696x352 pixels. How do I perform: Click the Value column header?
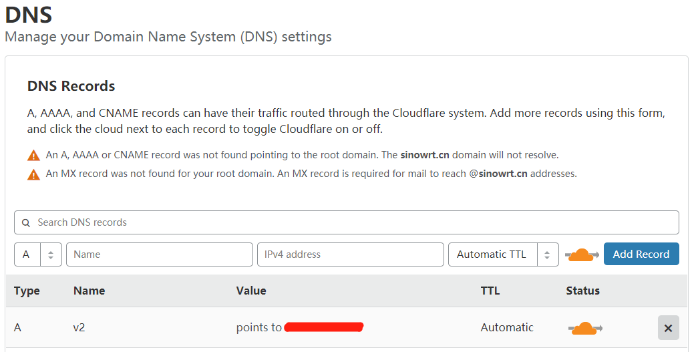point(251,291)
